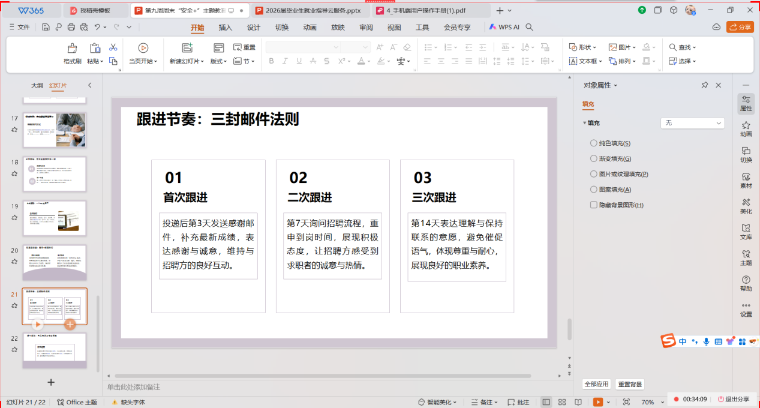Check Hide background graphics (隐藏背景图形)
760x408 pixels.
[x=594, y=205]
